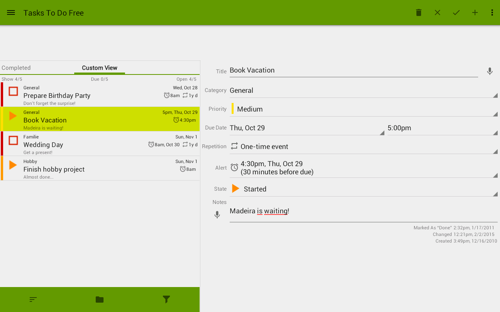Switch to the Completed tab
This screenshot has height=312, width=500.
[x=16, y=68]
